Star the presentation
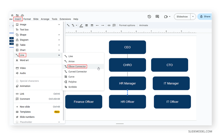221x137 pixels. pos(12,15)
